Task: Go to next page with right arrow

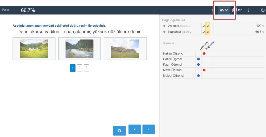Action: (148, 129)
